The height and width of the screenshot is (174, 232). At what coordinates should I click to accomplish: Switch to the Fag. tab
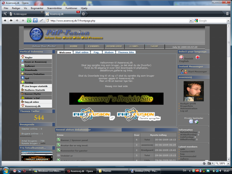click(96, 52)
